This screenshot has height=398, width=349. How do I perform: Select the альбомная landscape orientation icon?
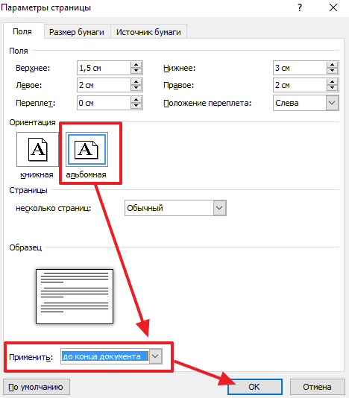(x=87, y=149)
